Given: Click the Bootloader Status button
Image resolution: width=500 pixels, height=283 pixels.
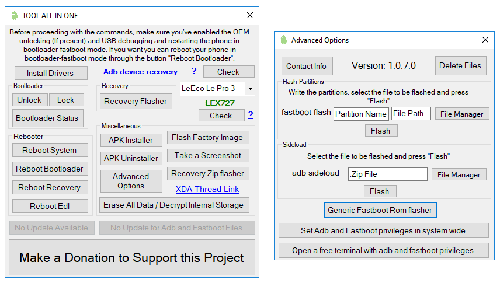Looking at the screenshot, I should coord(47,118).
